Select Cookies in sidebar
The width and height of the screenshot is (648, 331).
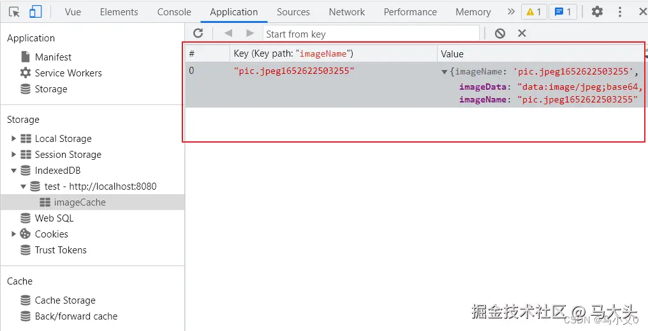point(51,234)
